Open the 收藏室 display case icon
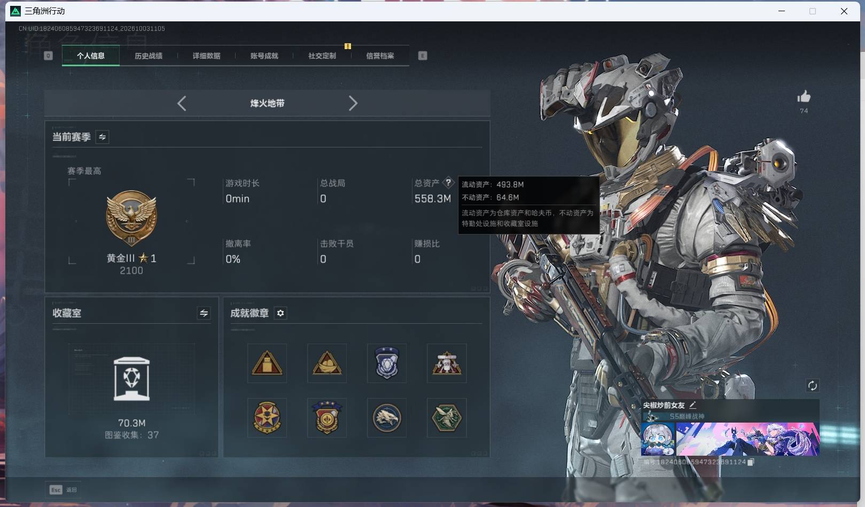Viewport: 865px width, 507px height. 131,379
